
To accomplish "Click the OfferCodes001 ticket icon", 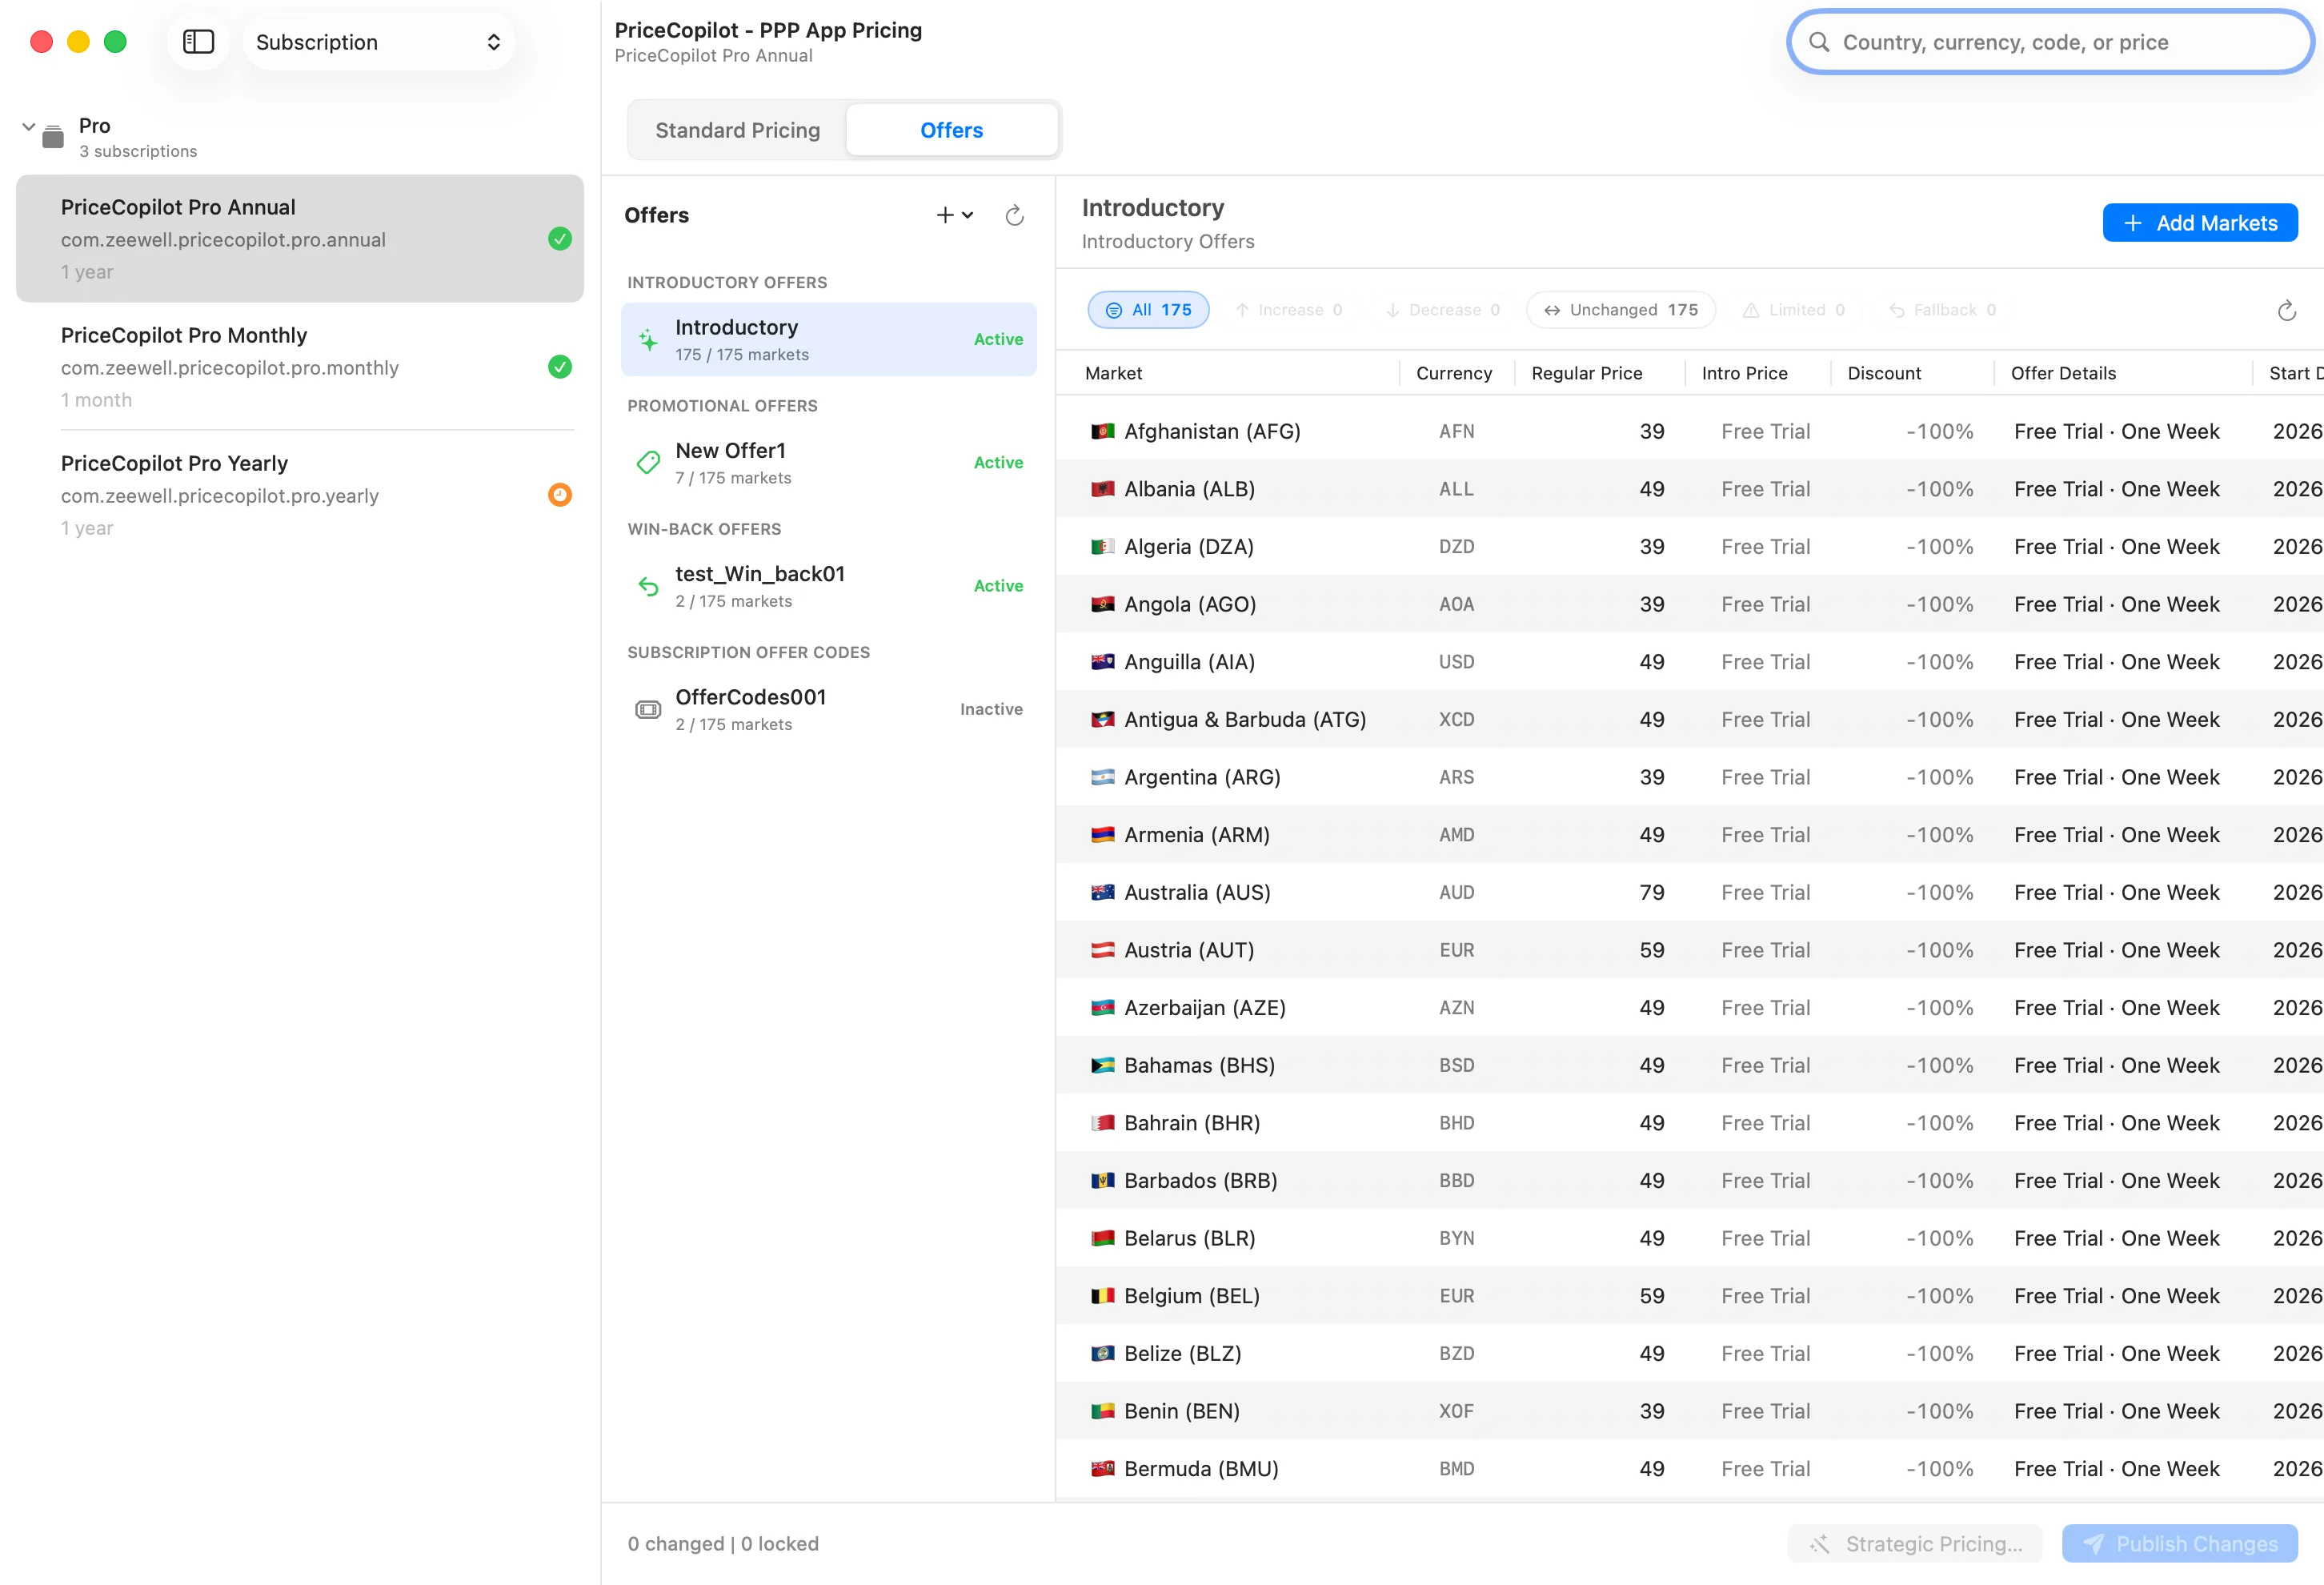I will point(649,709).
